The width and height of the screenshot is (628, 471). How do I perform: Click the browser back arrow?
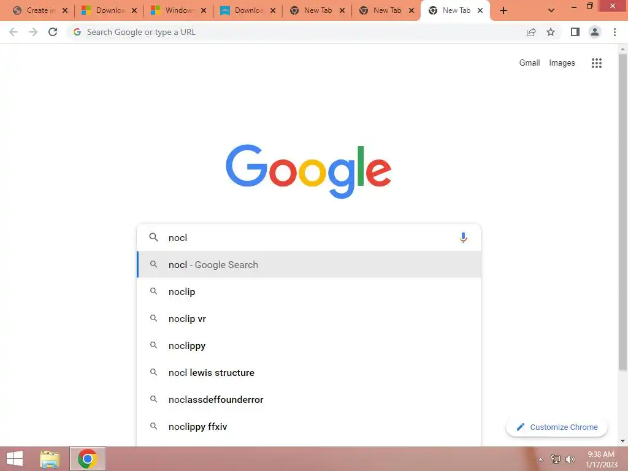(13, 32)
